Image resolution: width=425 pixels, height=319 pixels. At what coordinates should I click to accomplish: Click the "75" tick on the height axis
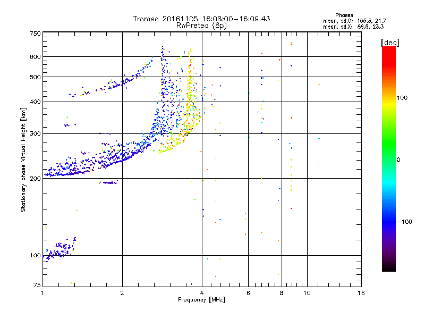(37, 285)
